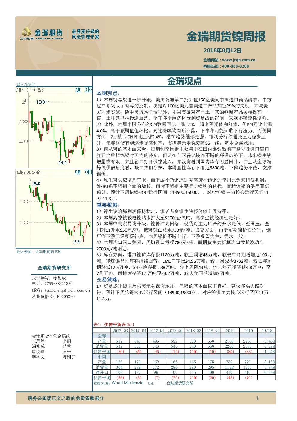Image resolution: width=297 pixels, height=421 pixels.
Task: Click the email tulicheng@jrqh.com.cn
Action: pyautogui.click(x=67, y=290)
